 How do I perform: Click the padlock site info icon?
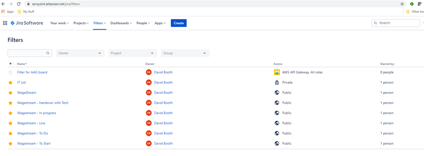click(28, 4)
